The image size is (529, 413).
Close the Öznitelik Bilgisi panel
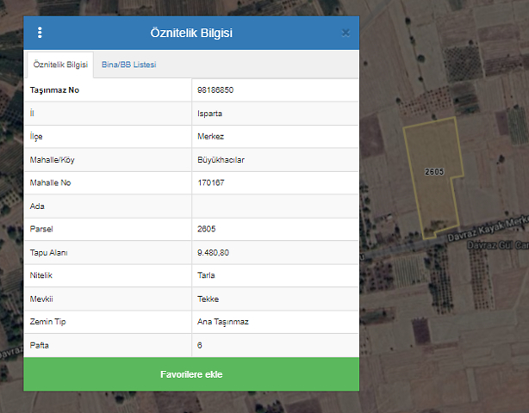(345, 33)
